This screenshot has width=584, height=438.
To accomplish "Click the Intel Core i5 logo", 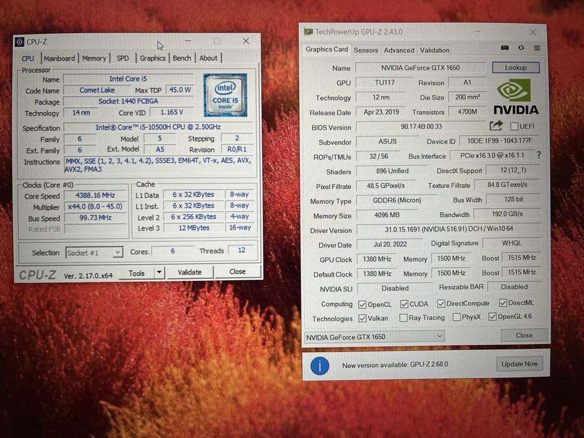I will [x=225, y=95].
